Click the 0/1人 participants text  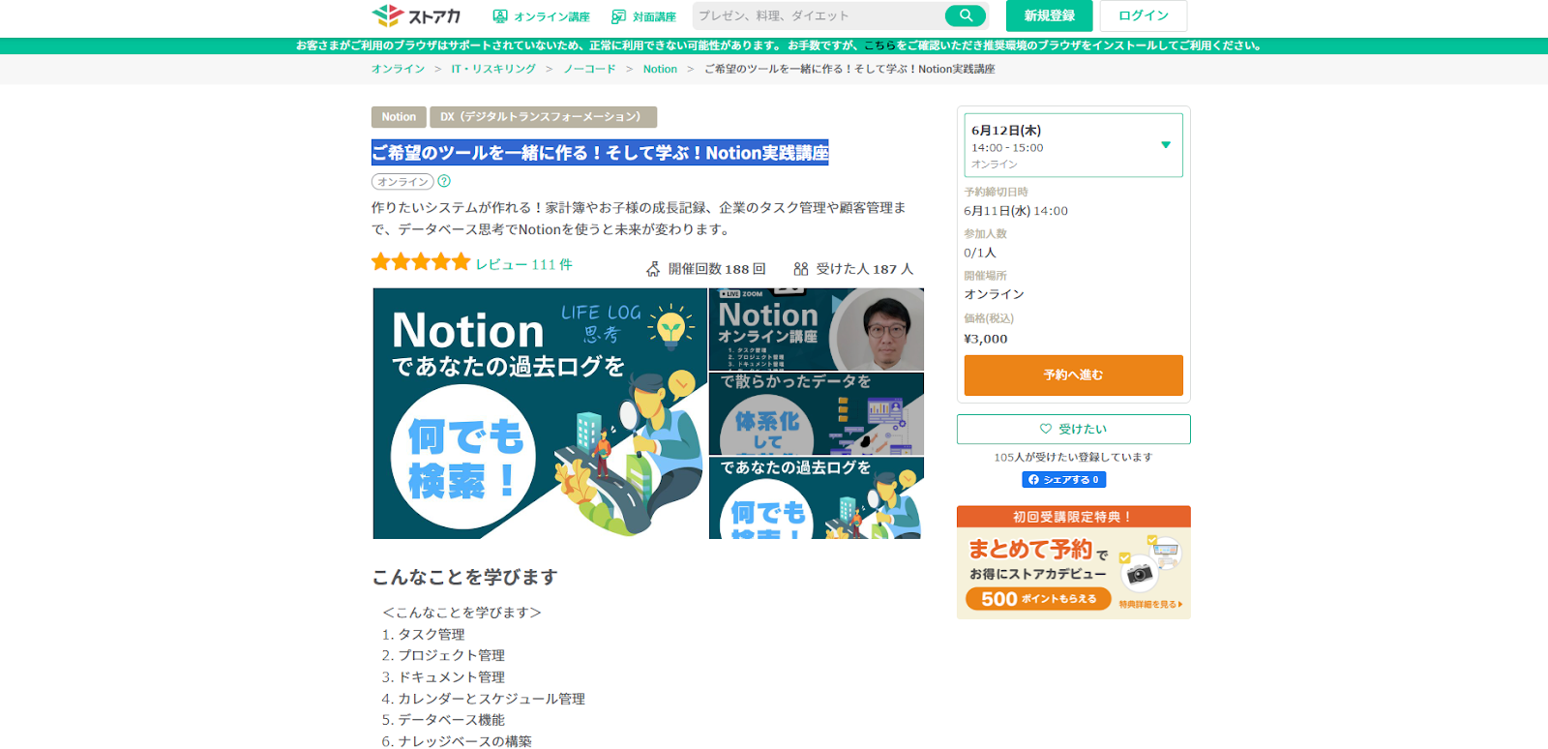(979, 253)
